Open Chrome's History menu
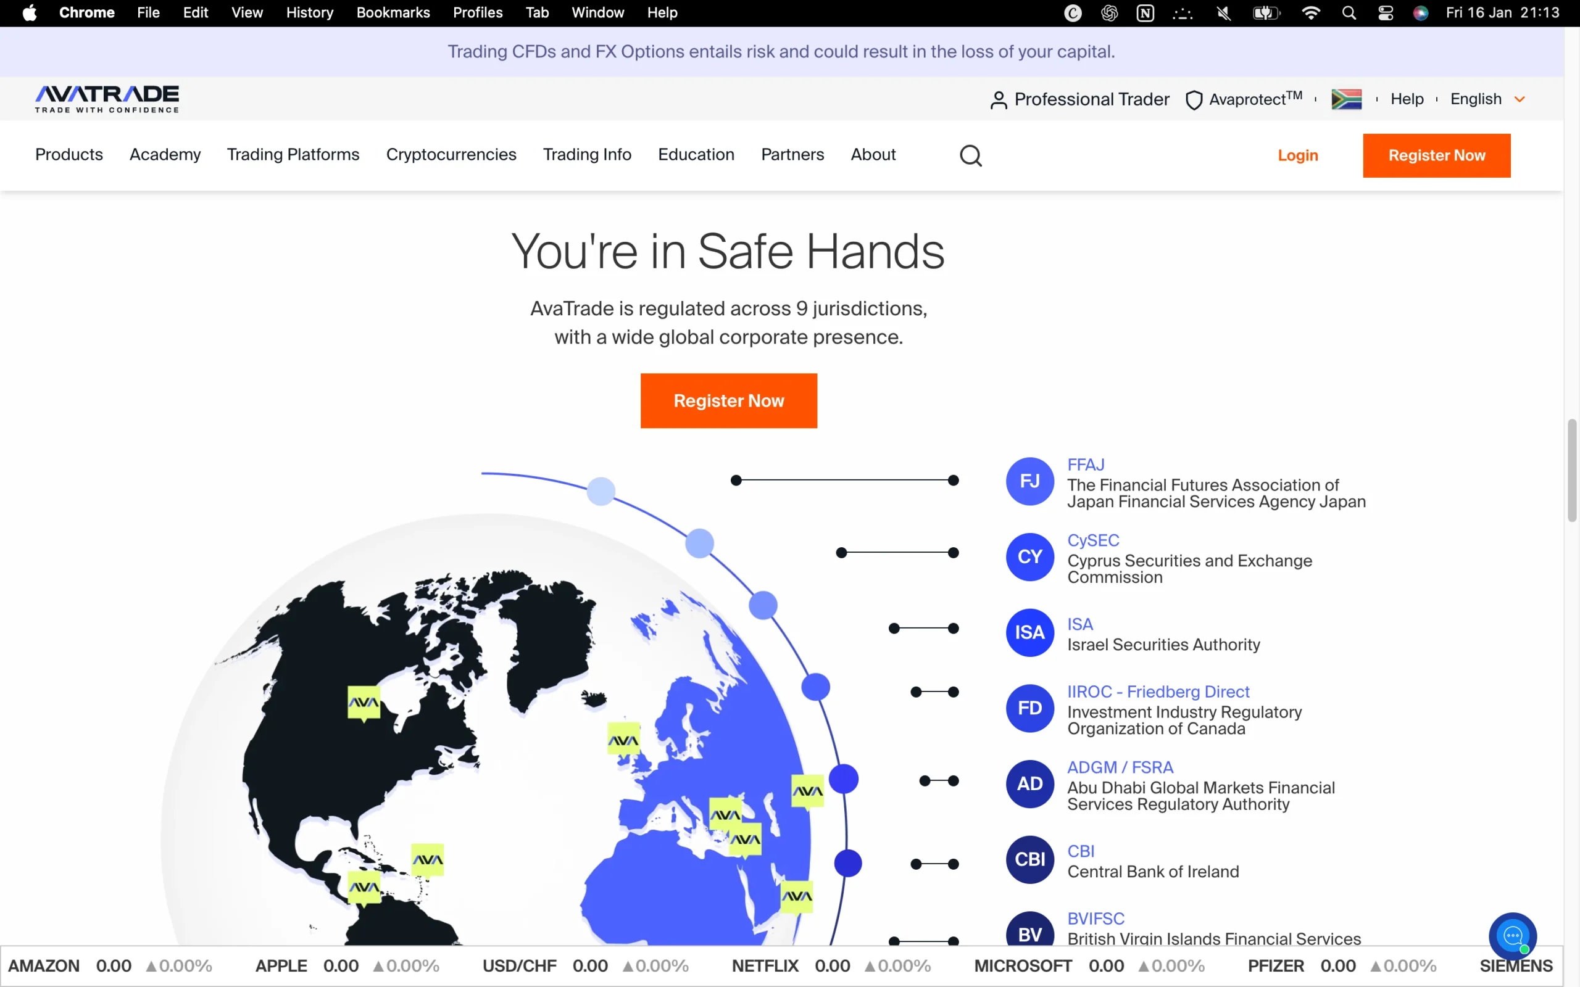The width and height of the screenshot is (1580, 987). click(x=309, y=12)
